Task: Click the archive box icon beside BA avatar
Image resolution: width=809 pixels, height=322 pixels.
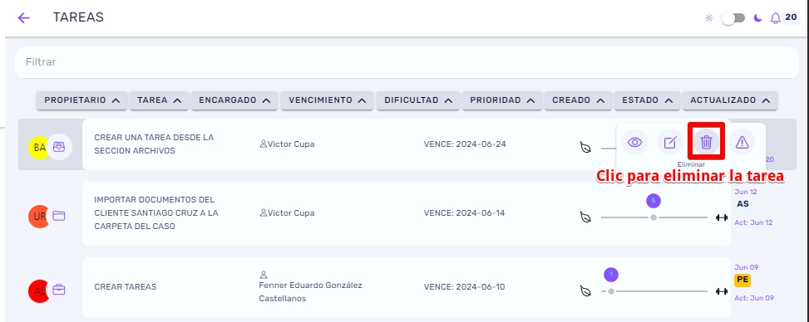Action: coord(59,147)
